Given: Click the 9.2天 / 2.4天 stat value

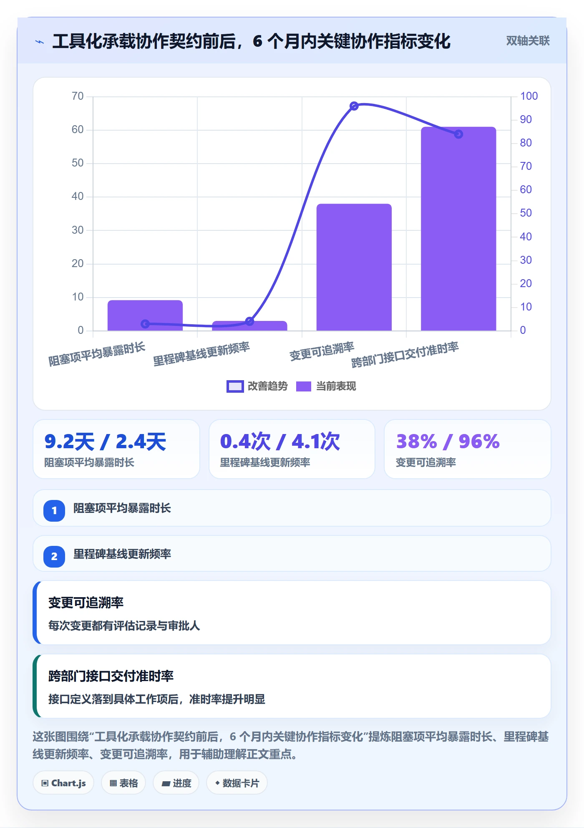Looking at the screenshot, I should tap(106, 442).
